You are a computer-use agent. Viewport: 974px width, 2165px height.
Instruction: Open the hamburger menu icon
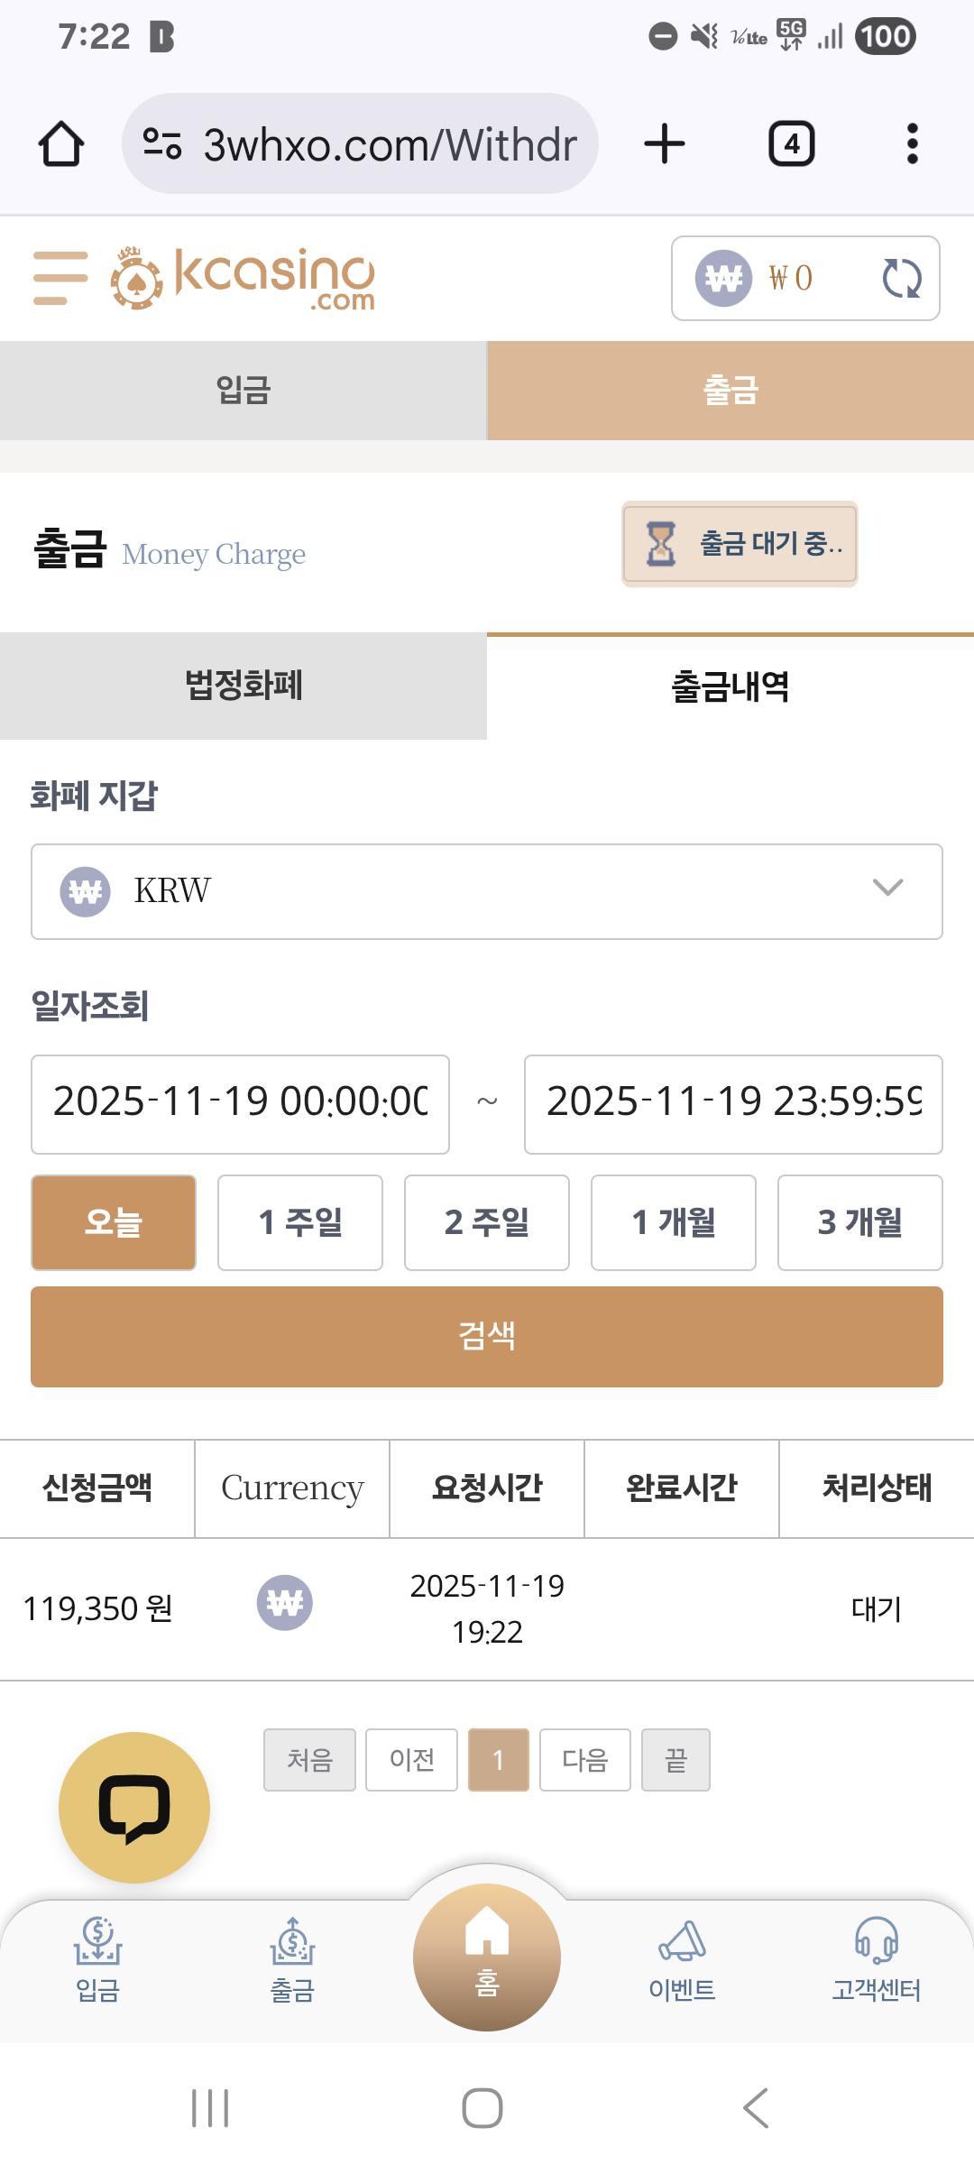pyautogui.click(x=60, y=278)
